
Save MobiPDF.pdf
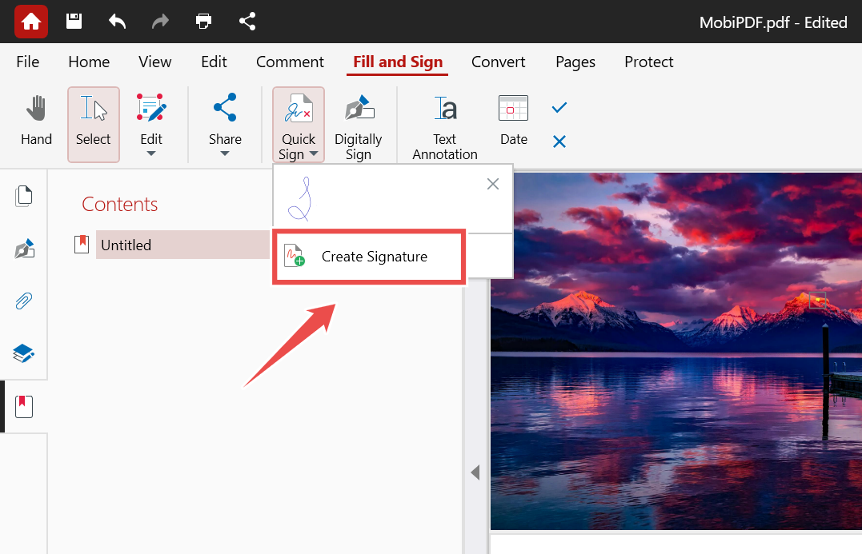74,22
